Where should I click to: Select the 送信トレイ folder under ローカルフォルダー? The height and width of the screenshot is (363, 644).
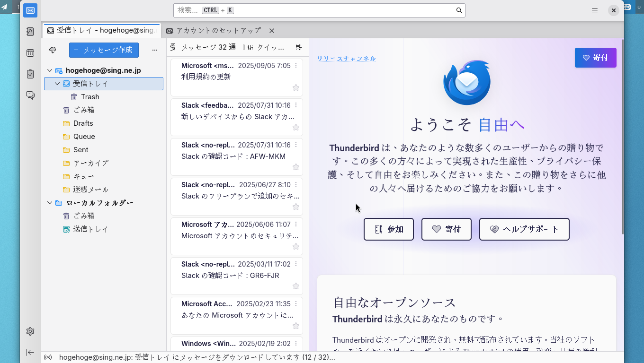tap(104, 229)
